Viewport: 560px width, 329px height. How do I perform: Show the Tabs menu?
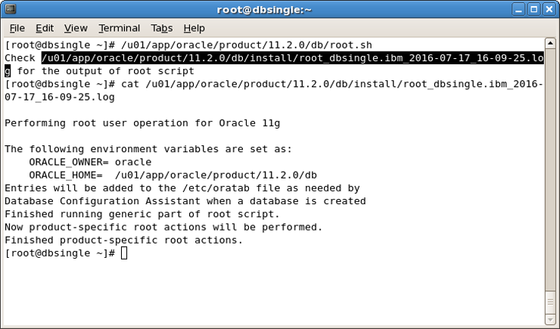(x=161, y=28)
